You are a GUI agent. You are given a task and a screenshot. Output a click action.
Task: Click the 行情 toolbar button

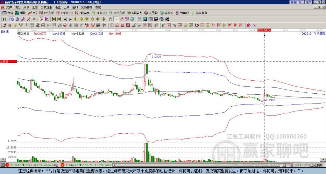(x=8, y=13)
